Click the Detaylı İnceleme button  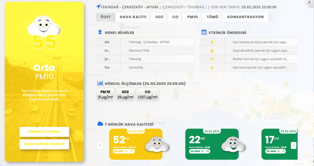[44, 132]
